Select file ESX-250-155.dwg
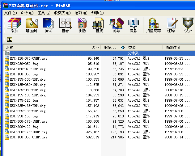This screenshot has width=195, height=156. click(x=24, y=116)
